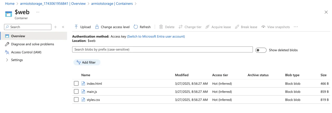Select the index.html checkbox
Screen dimensions: 332x113
pos(76,84)
